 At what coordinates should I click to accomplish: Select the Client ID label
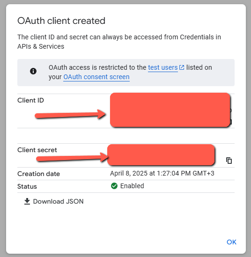tap(30, 100)
